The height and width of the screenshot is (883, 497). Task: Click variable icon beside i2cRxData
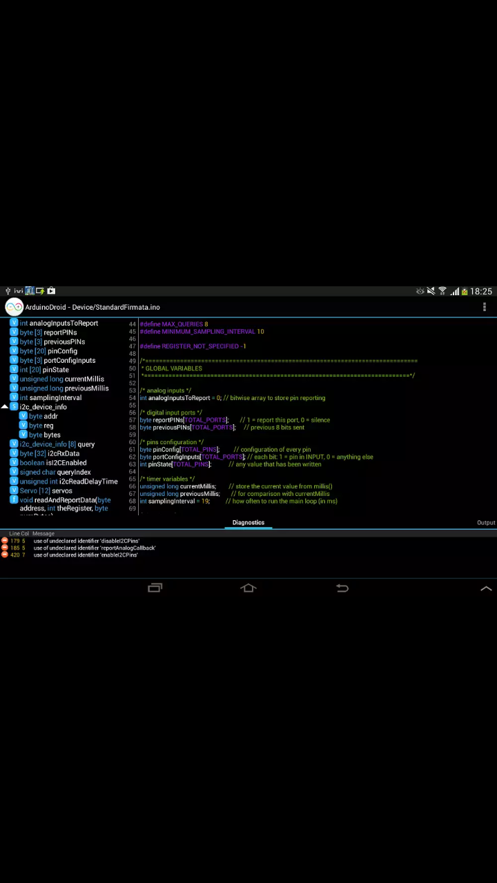[x=14, y=453]
